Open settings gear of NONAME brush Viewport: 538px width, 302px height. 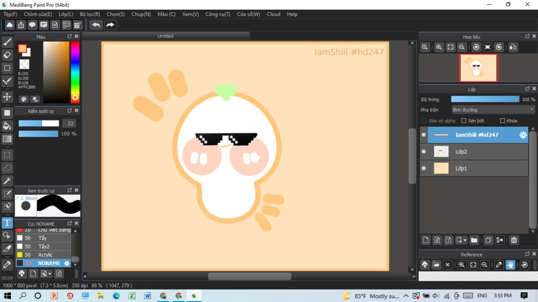coord(67,263)
